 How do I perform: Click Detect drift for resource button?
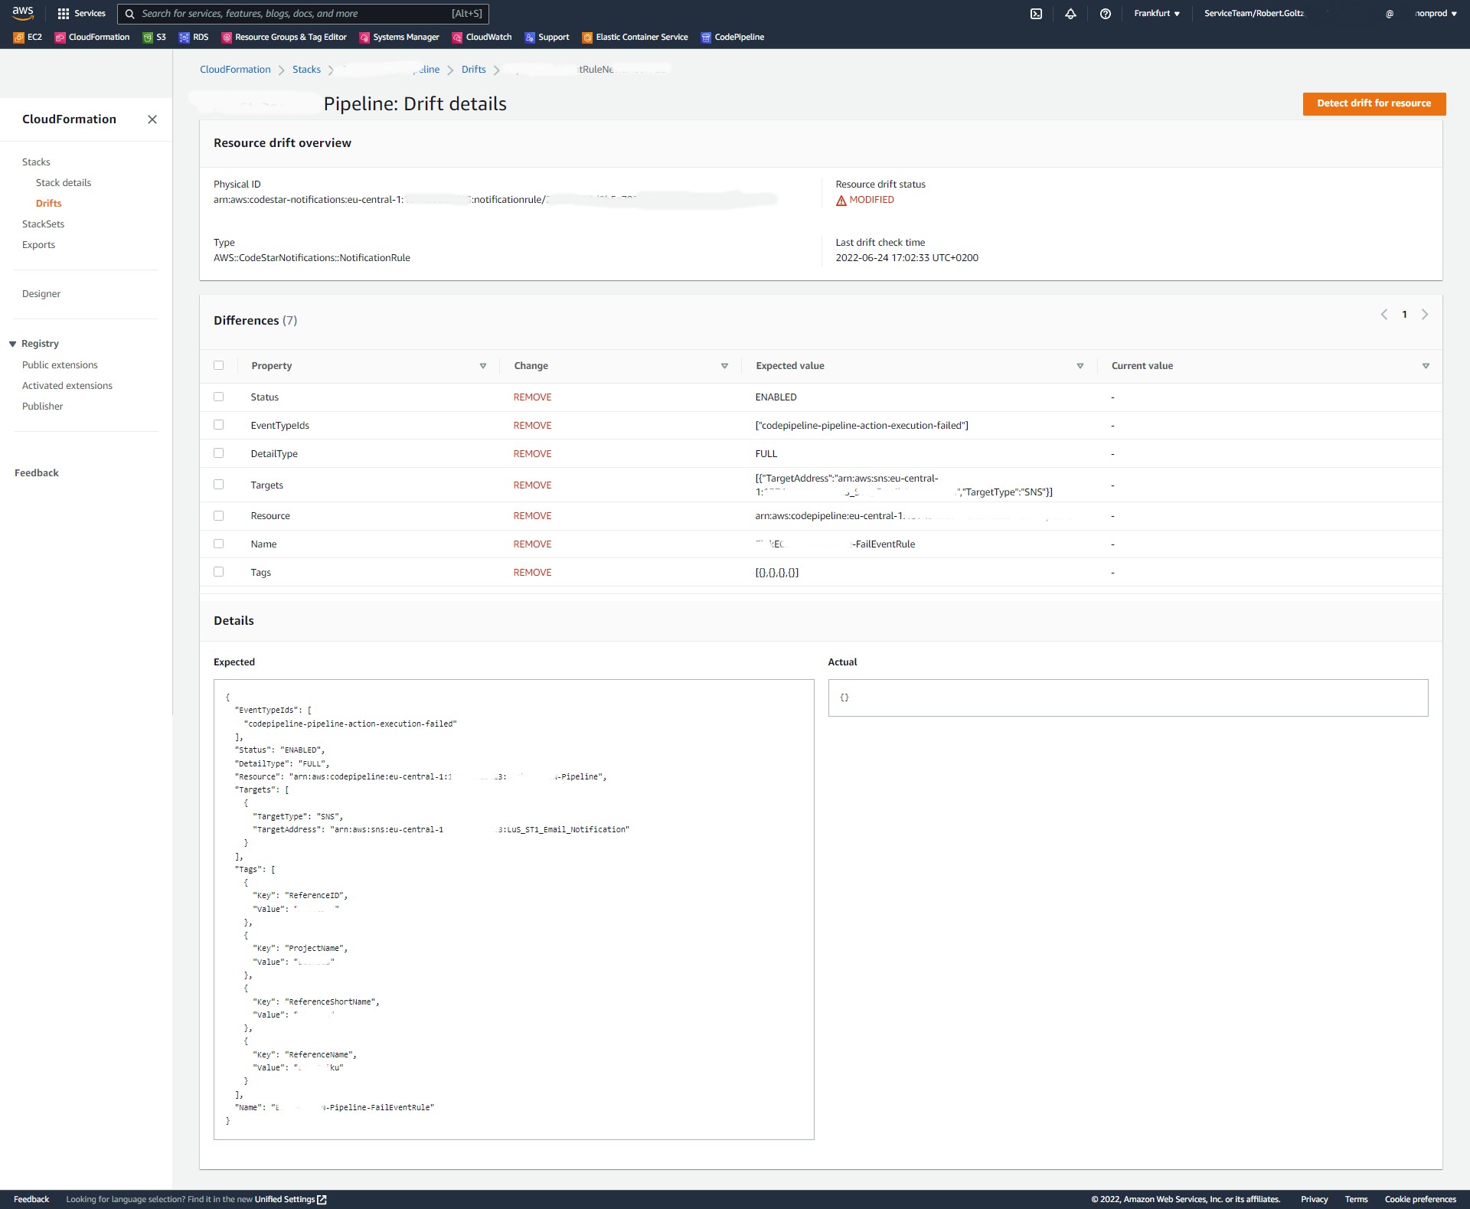[x=1374, y=103]
